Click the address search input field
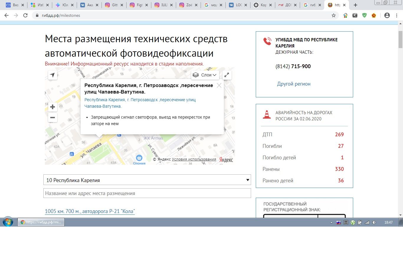403x262 pixels. pos(147,193)
